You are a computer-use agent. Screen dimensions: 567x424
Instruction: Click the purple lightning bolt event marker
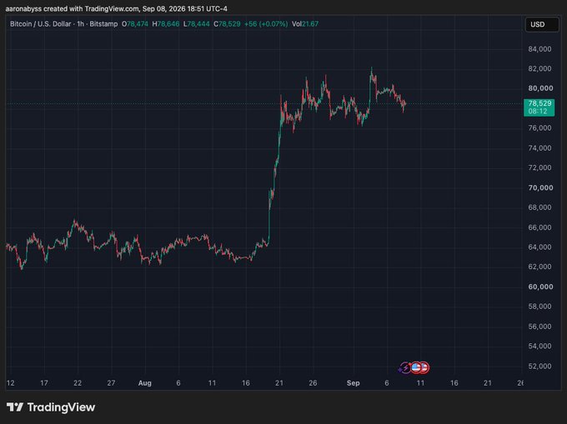(404, 367)
